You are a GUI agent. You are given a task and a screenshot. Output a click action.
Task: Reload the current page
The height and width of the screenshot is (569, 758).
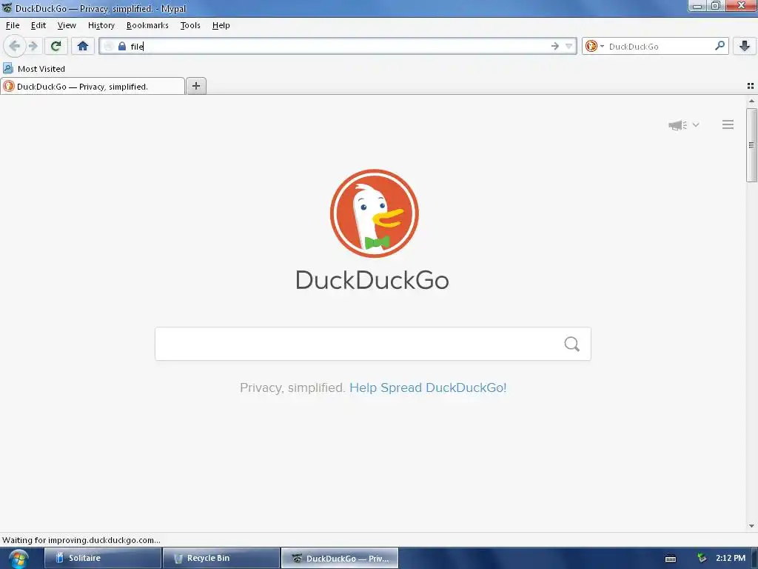(x=56, y=46)
